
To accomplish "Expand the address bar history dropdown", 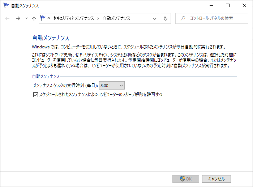I will [155, 18].
